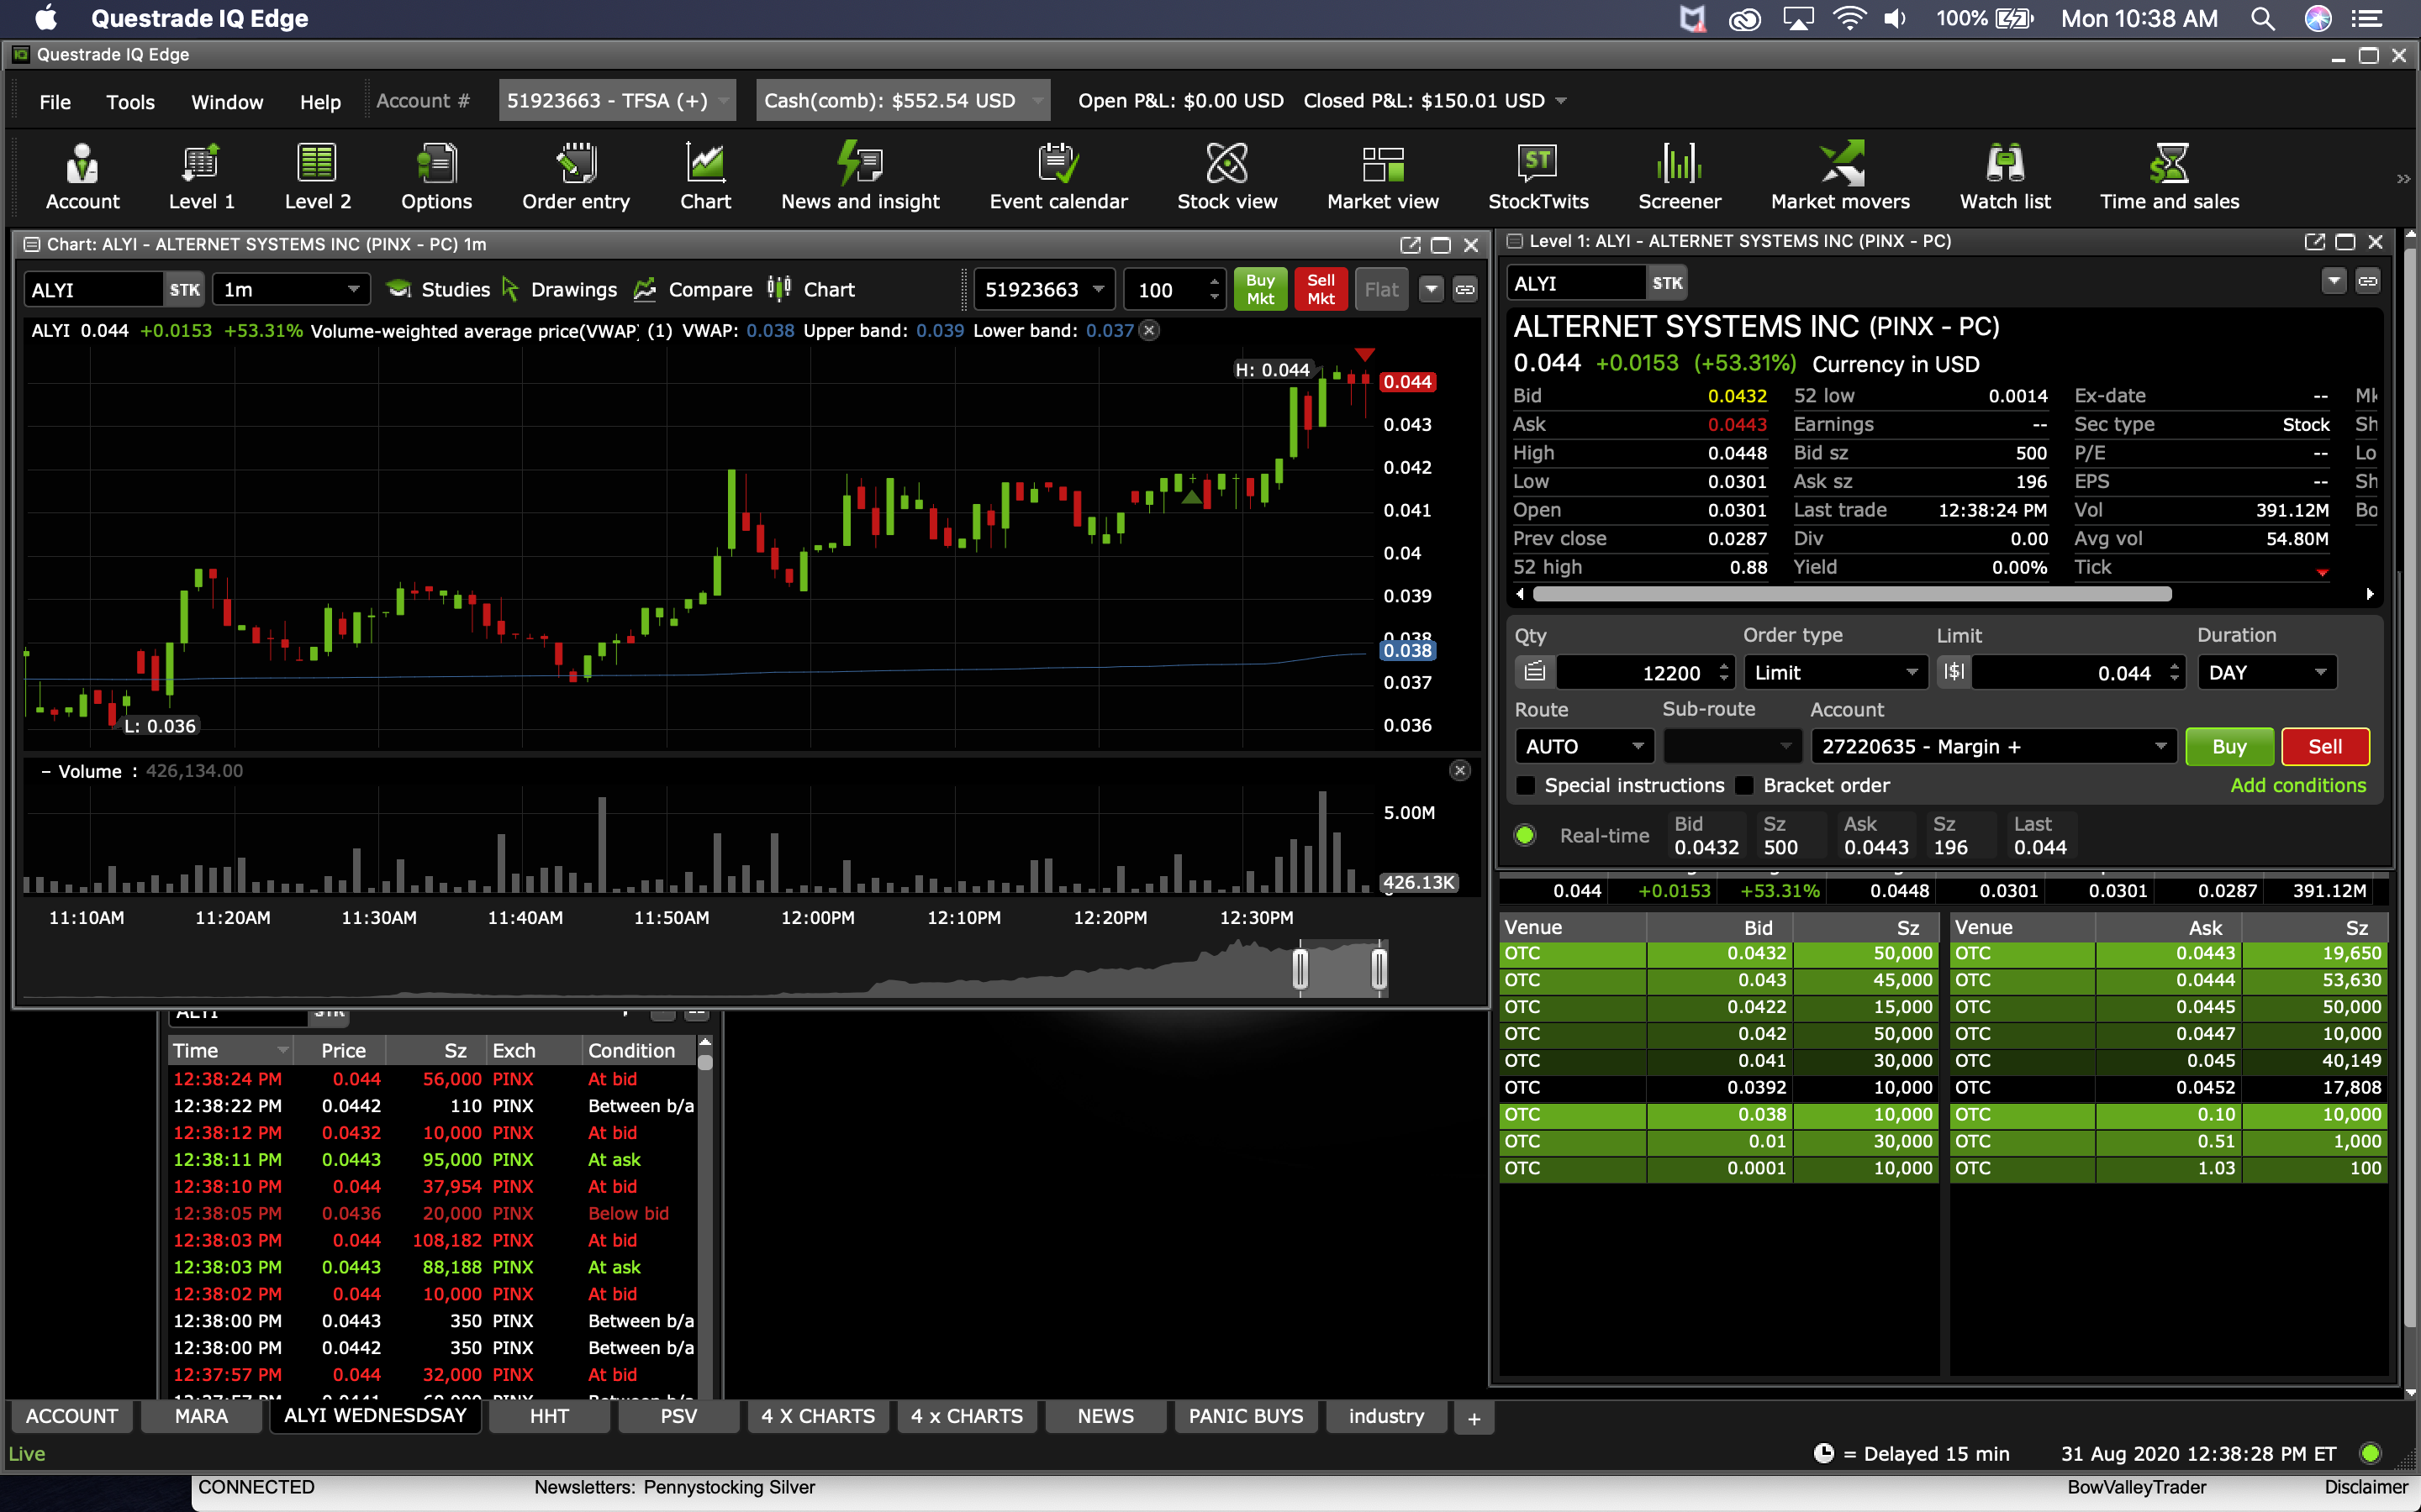
Task: Click the Market movers icon
Action: coord(1838,176)
